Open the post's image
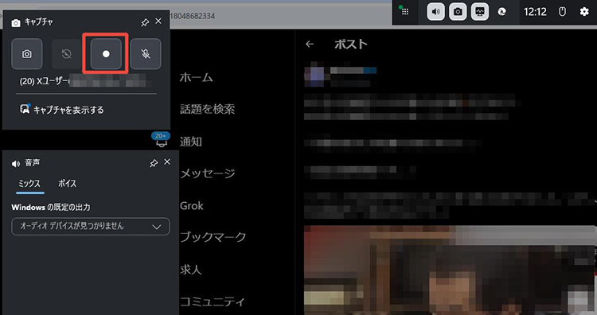 [451, 270]
